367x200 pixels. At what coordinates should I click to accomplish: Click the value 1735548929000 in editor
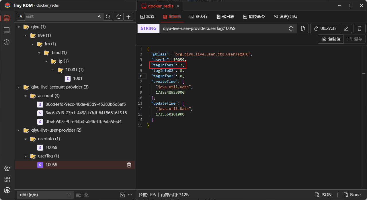click(x=170, y=93)
